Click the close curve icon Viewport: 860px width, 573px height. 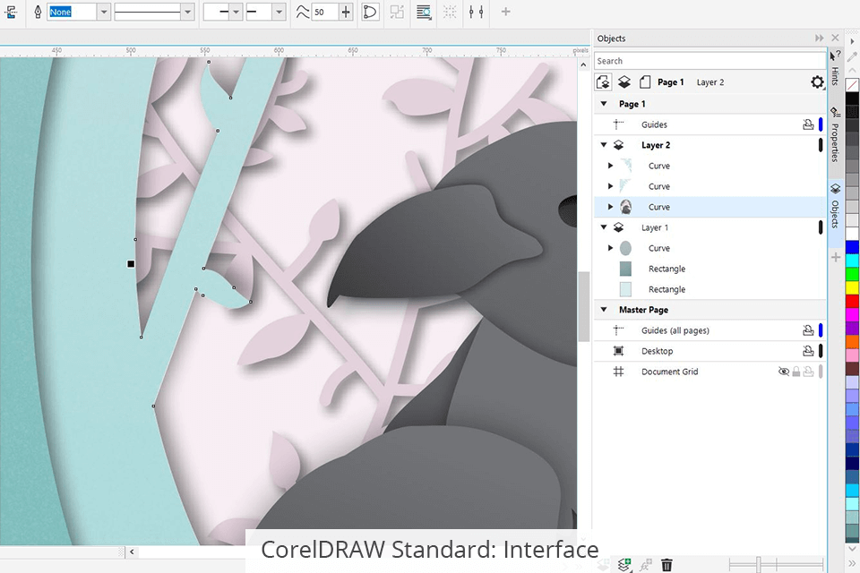370,12
